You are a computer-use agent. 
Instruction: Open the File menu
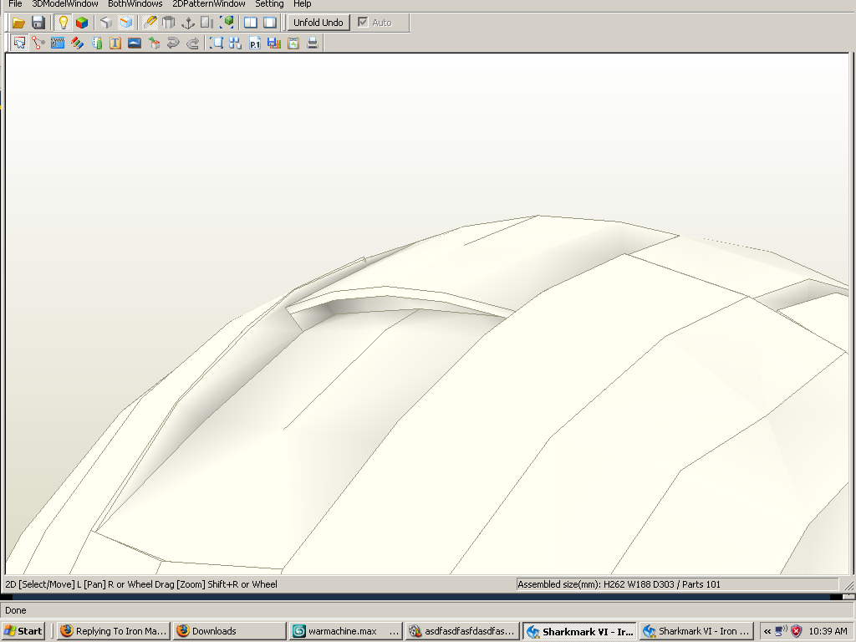(15, 4)
